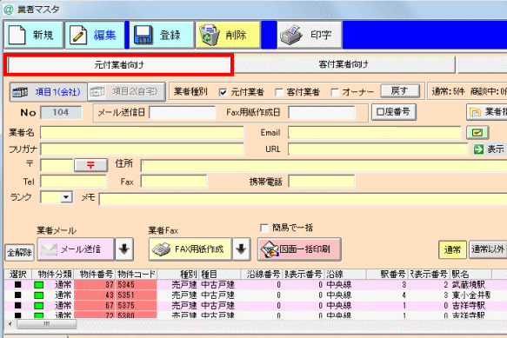507x338 pixels.
Task: Click the 全解除 button
Action: tap(19, 252)
